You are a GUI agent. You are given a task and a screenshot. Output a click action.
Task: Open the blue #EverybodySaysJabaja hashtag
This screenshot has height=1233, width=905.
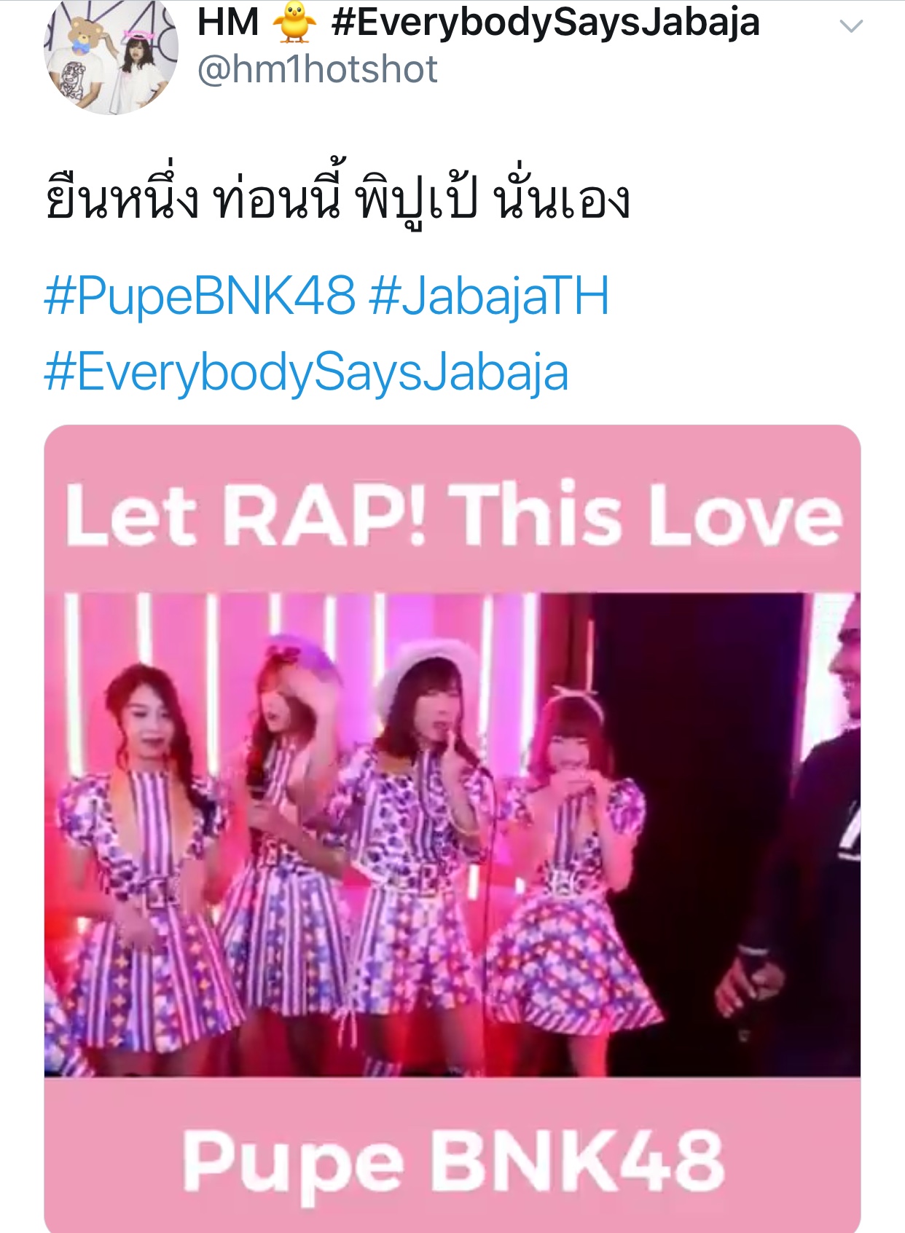(307, 372)
